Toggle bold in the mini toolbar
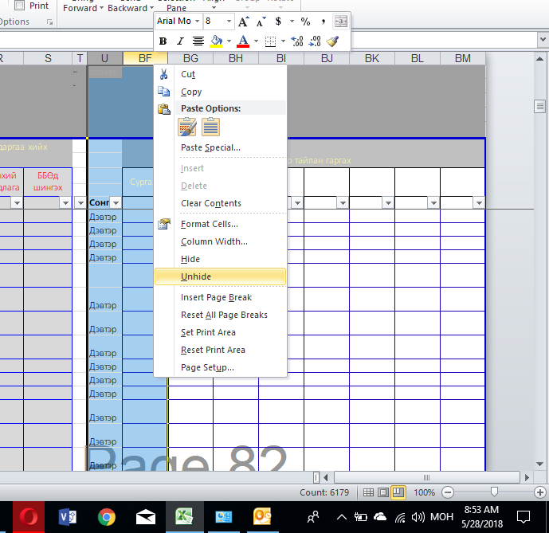This screenshot has width=549, height=533. (163, 41)
